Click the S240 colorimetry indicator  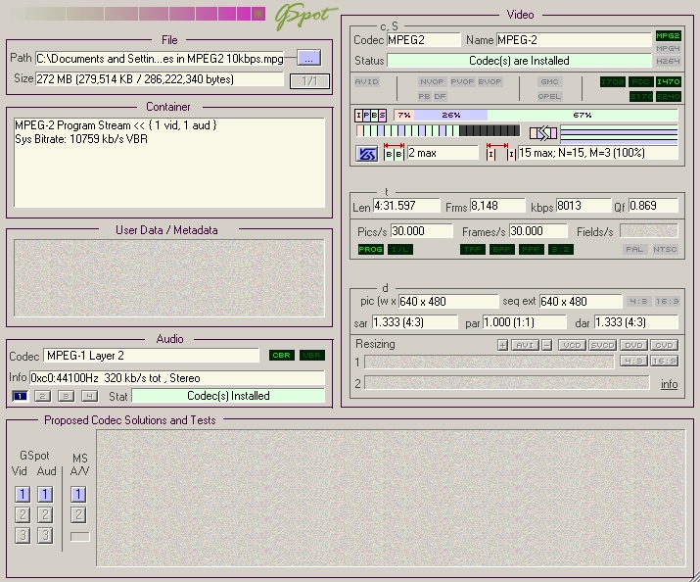click(669, 96)
